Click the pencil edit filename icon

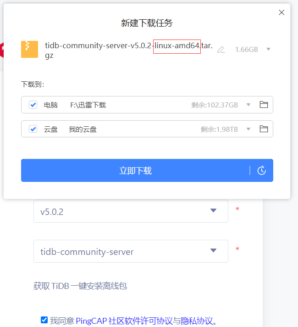point(221,50)
